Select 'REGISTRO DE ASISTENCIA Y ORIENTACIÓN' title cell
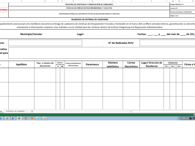 click(89, 4)
